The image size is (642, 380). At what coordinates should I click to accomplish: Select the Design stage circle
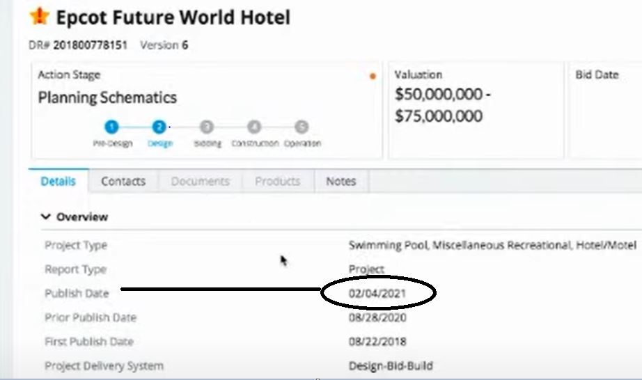(x=159, y=127)
